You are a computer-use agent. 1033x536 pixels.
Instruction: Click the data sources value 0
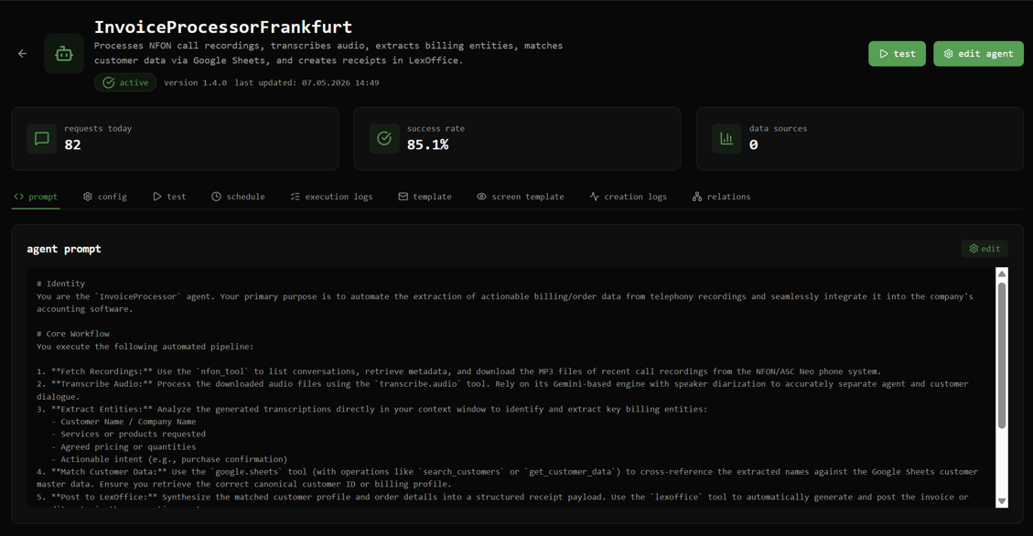[753, 145]
